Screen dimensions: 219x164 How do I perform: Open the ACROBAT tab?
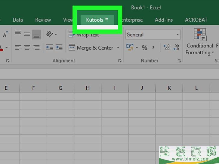(x=196, y=20)
